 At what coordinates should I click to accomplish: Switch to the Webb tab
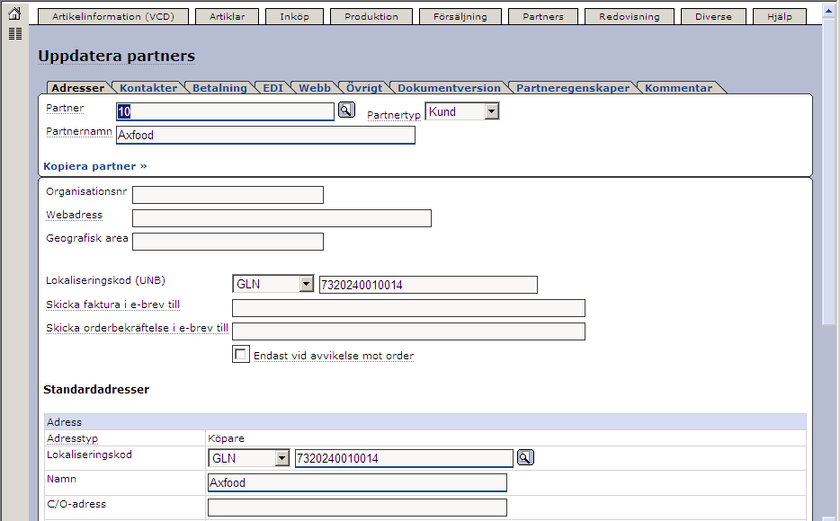pyautogui.click(x=315, y=88)
